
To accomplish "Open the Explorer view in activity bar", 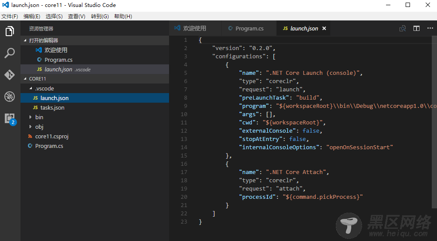I will [10, 31].
